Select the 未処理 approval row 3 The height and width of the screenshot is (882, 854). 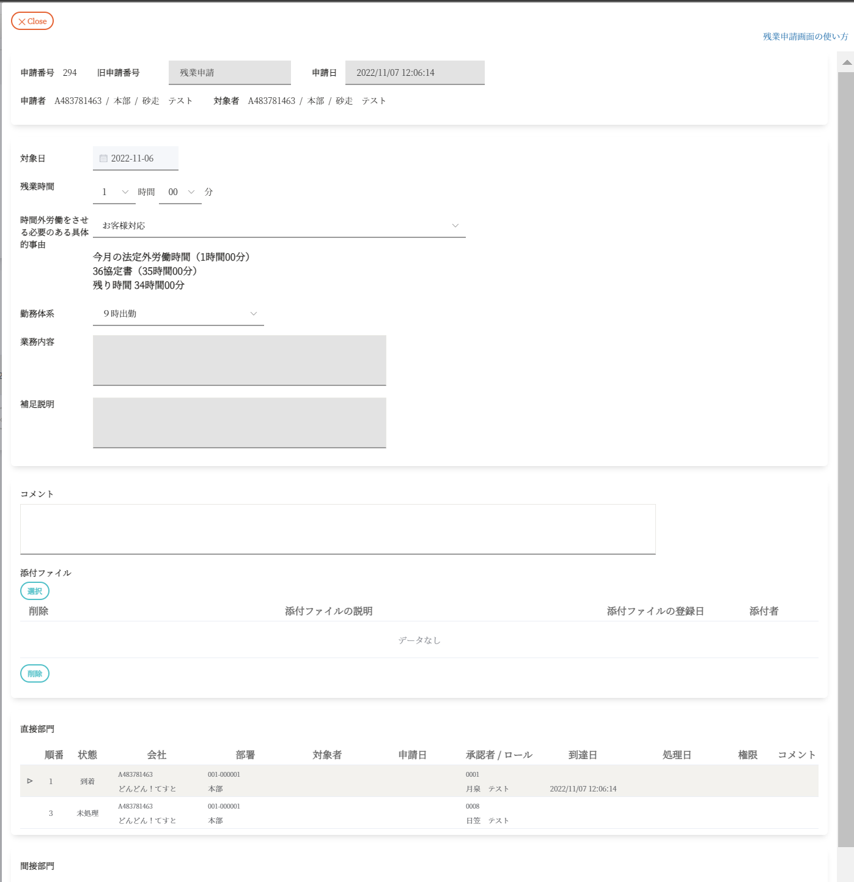(87, 813)
